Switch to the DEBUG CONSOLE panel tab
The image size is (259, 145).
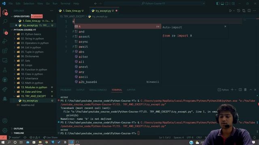pyautogui.click(x=98, y=90)
